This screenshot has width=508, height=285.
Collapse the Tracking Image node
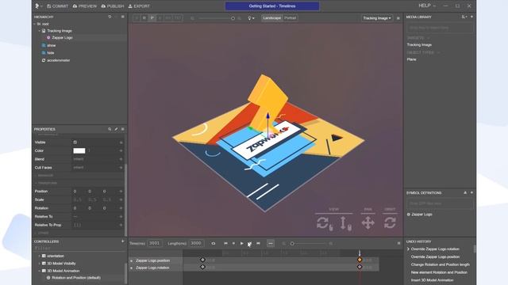click(x=40, y=31)
